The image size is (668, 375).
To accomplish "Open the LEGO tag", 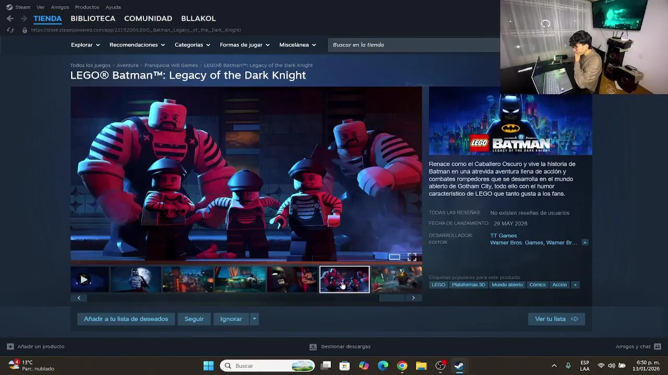I will pyautogui.click(x=438, y=285).
